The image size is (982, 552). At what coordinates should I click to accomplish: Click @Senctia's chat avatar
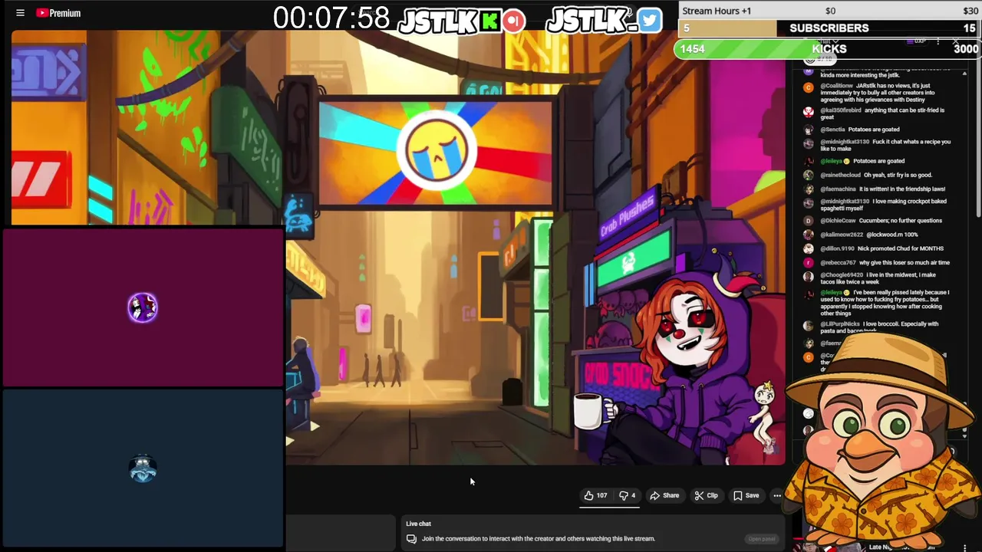[808, 130]
